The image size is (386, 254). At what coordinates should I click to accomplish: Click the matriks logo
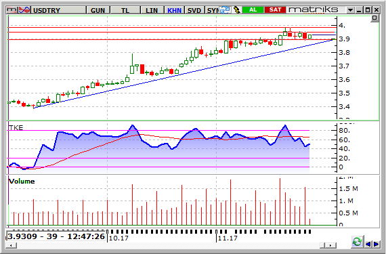coord(314,10)
